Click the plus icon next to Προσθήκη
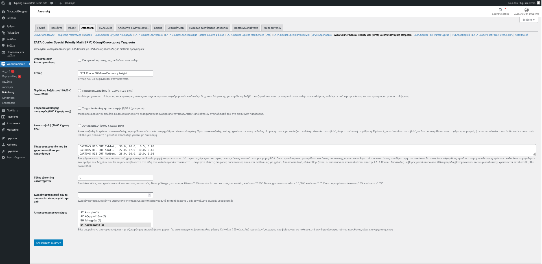Image resolution: width=542 pixels, height=264 pixels. pyautogui.click(x=61, y=3)
